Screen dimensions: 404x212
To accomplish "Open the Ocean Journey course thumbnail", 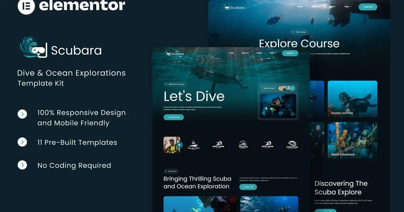I will 352,99.
